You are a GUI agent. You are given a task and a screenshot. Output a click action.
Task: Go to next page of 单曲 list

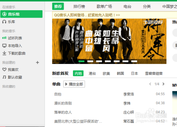[164, 84]
